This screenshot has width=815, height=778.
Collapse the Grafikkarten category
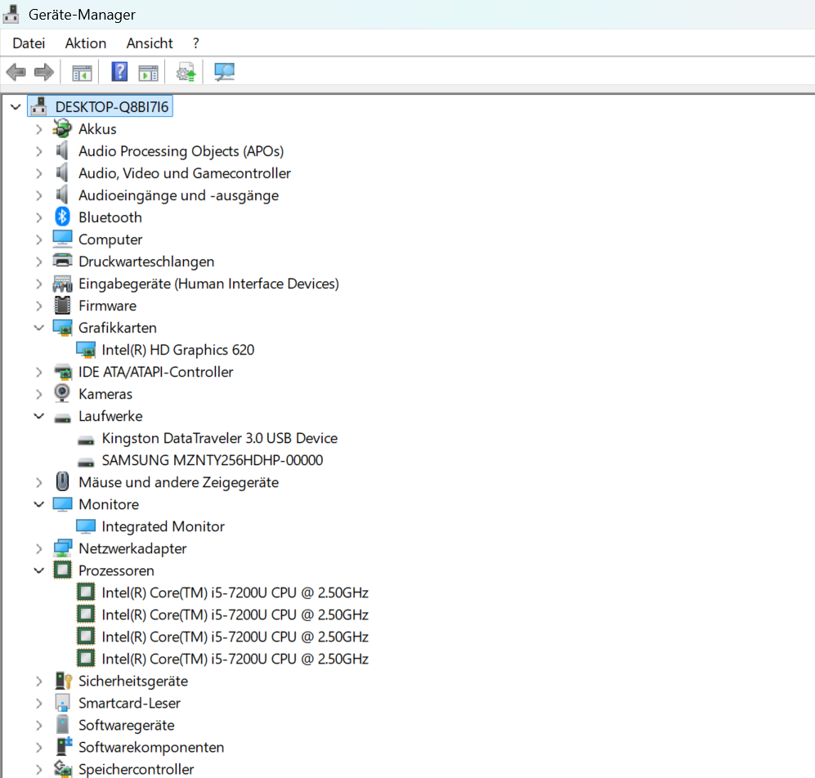point(39,328)
